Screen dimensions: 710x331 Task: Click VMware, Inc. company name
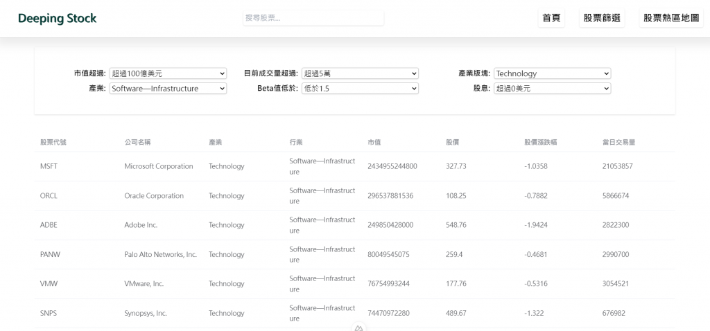point(144,284)
